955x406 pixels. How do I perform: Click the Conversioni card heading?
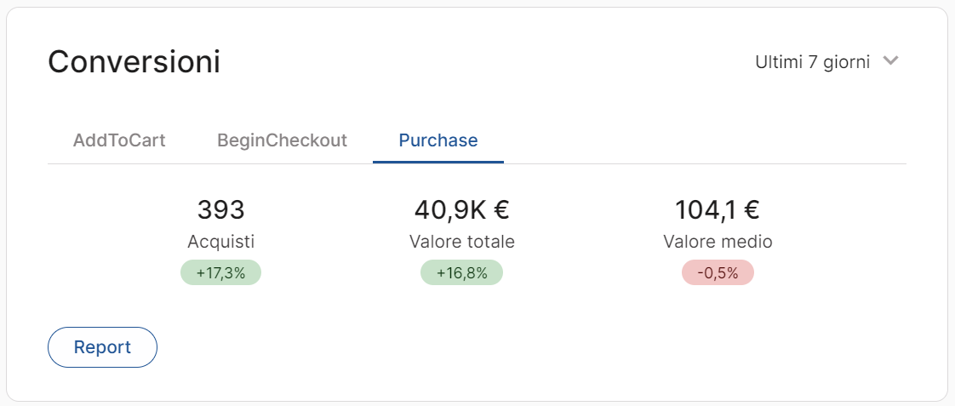134,62
